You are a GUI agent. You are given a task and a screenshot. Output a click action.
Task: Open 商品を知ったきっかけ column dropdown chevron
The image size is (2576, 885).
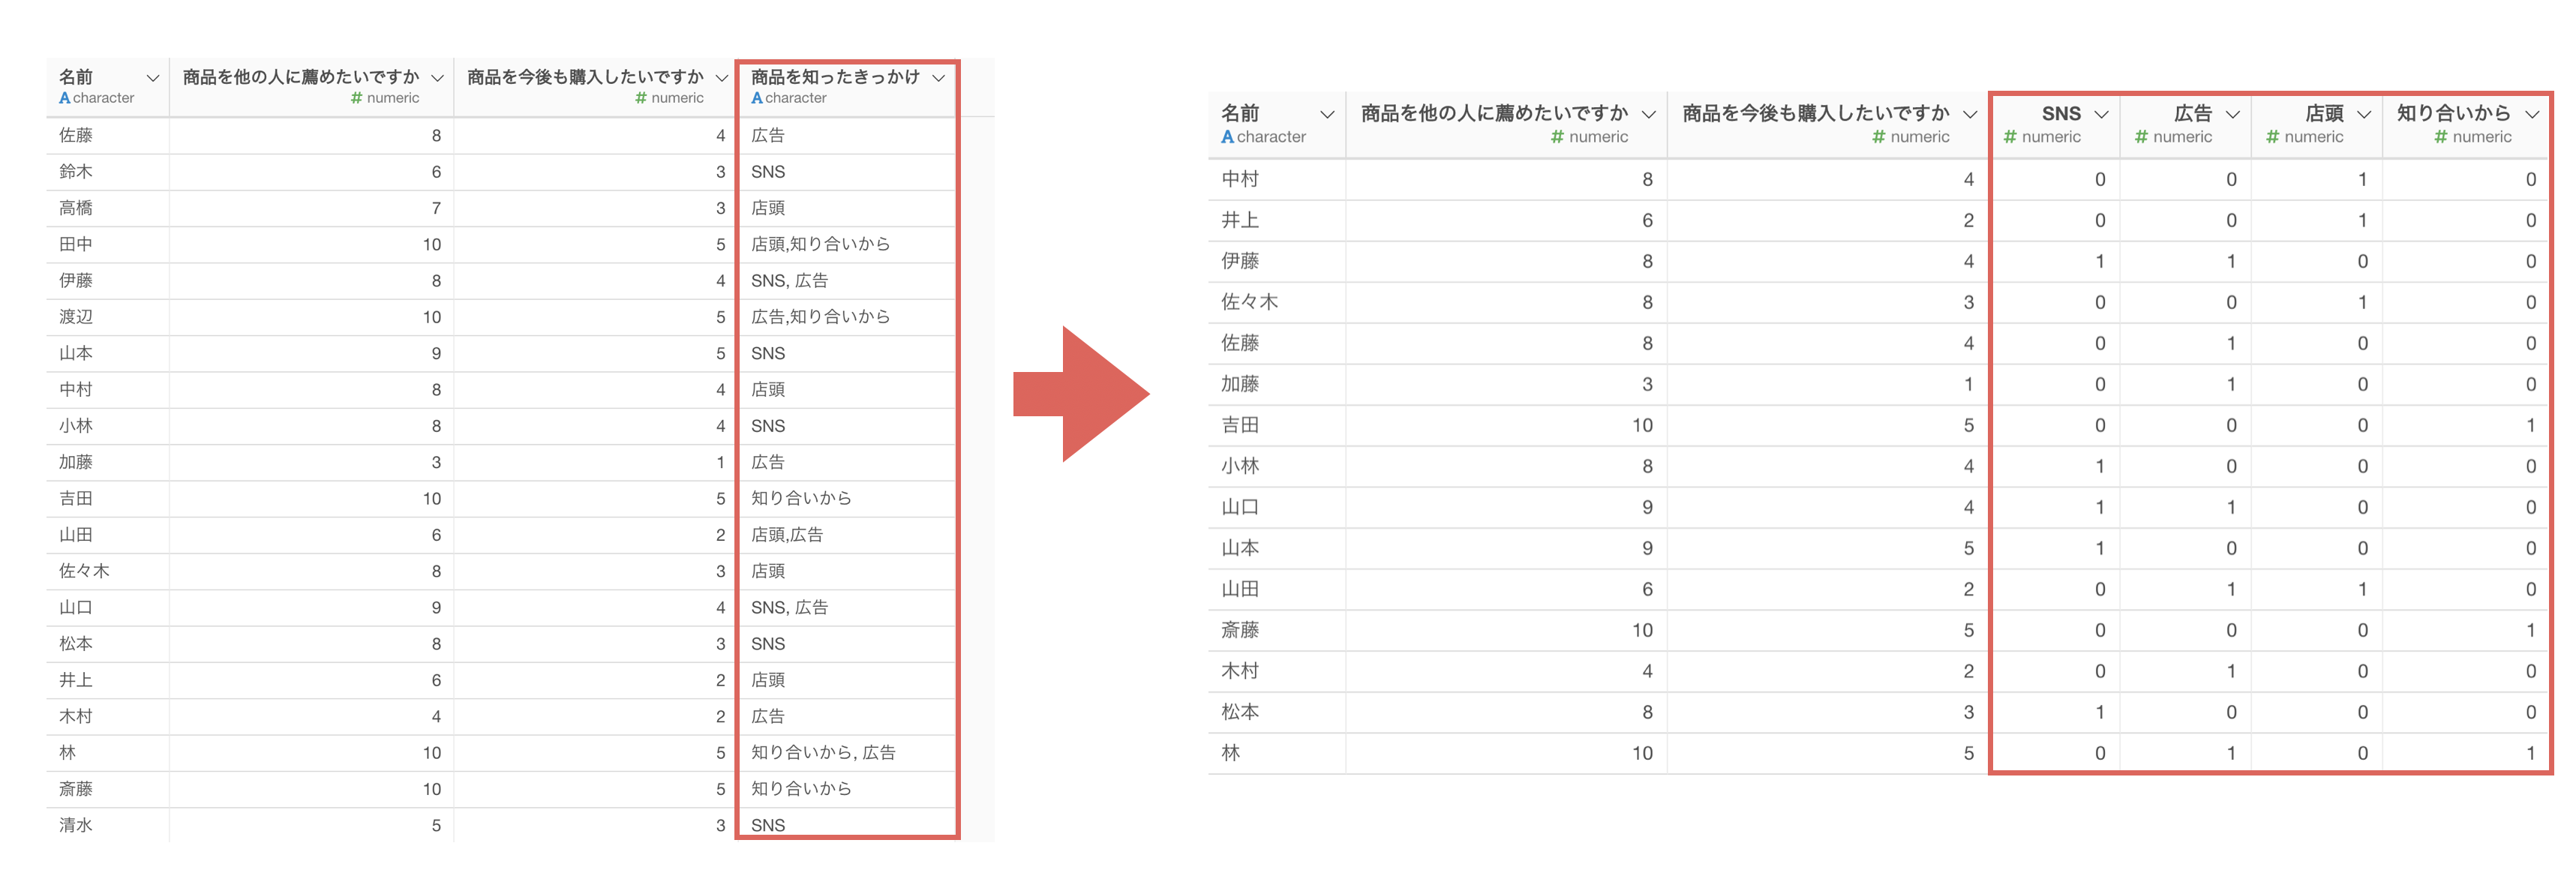(938, 78)
